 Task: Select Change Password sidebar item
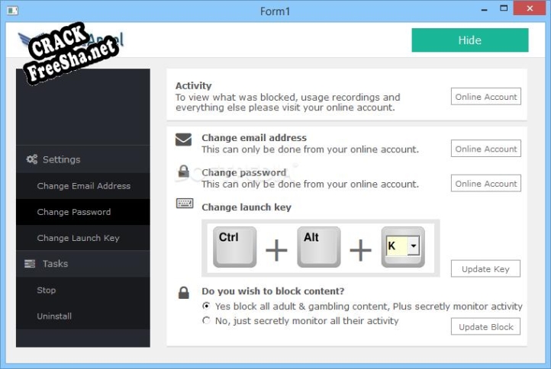click(x=74, y=212)
